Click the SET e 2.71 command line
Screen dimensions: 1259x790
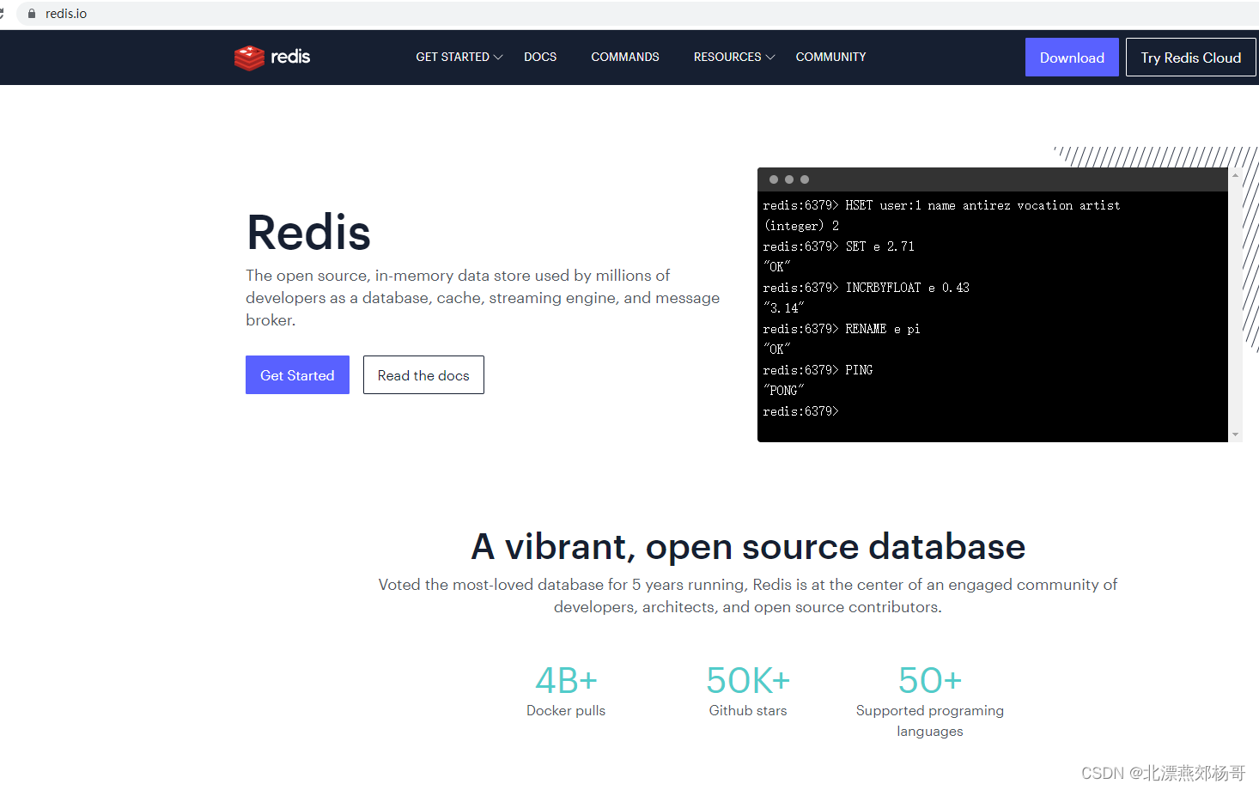[838, 246]
